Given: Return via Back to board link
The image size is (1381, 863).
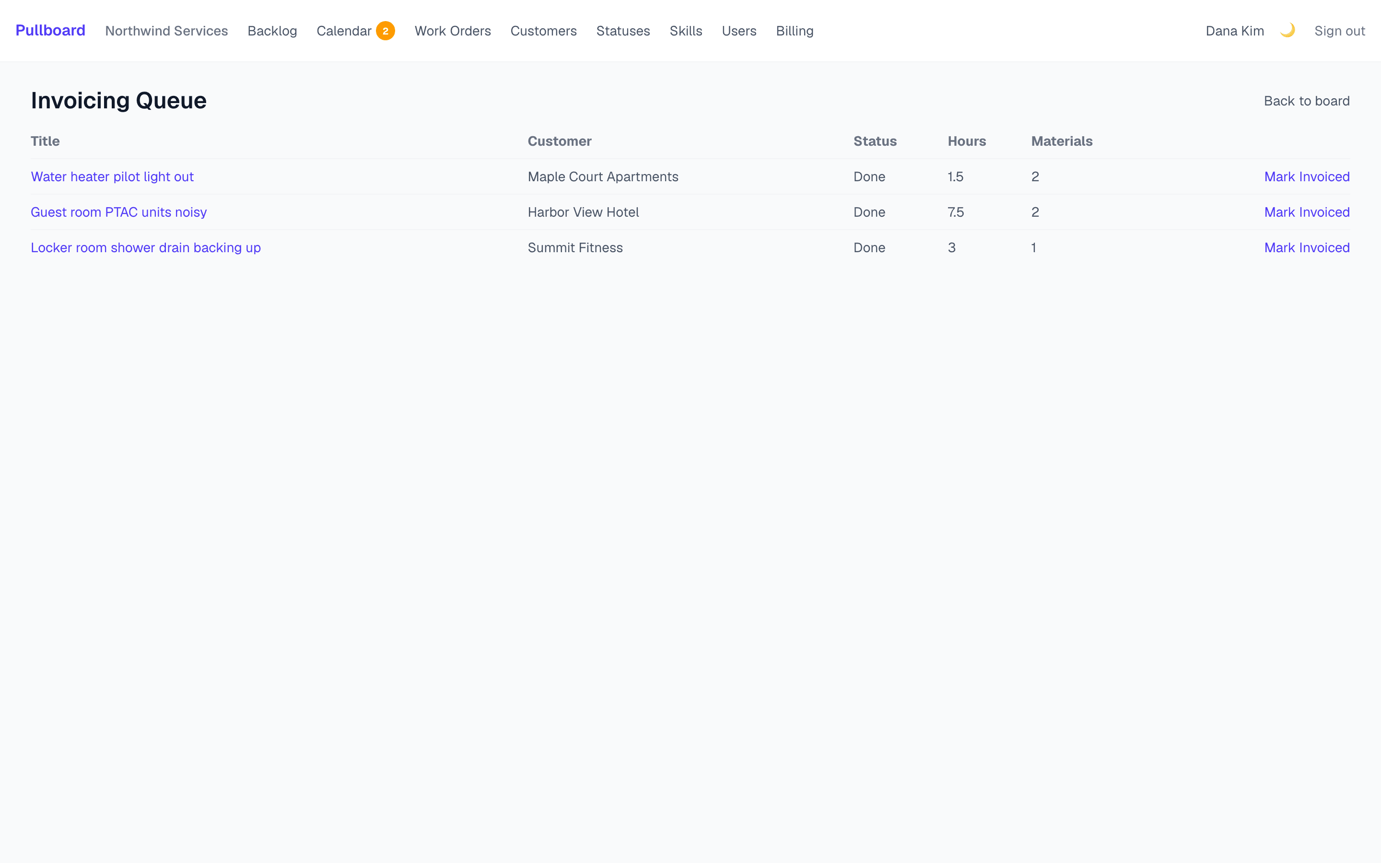Looking at the screenshot, I should [x=1306, y=101].
